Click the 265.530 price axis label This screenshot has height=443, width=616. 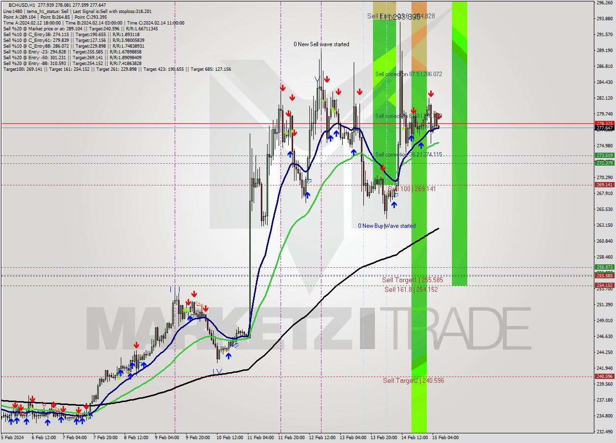click(x=604, y=209)
